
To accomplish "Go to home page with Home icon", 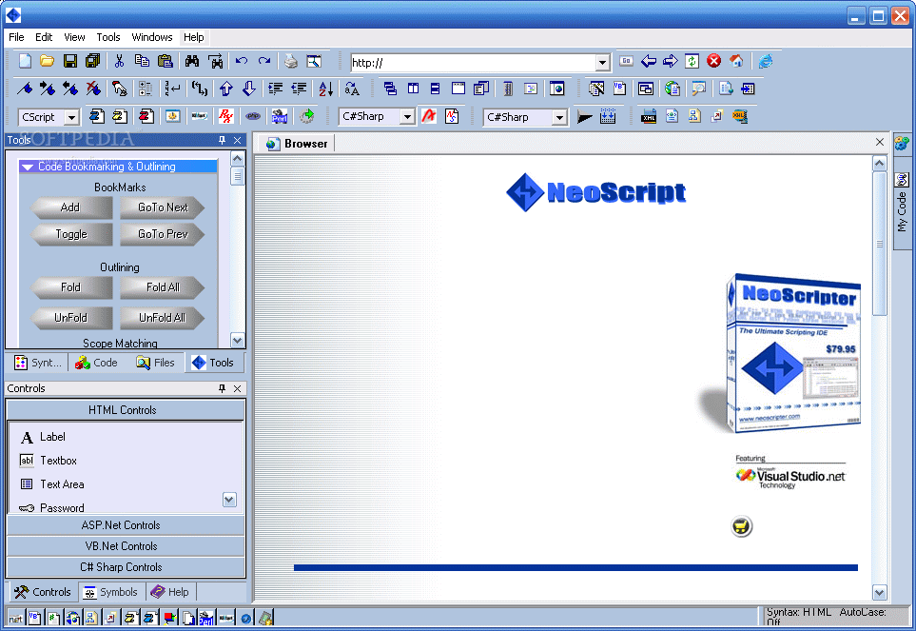I will pyautogui.click(x=736, y=61).
